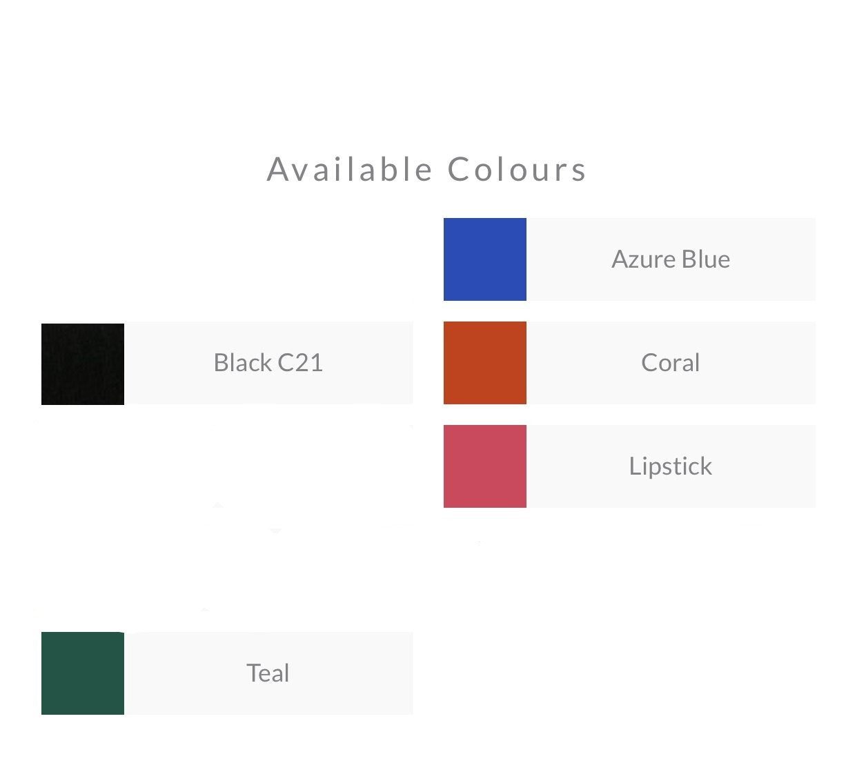
Task: Click the word Colours in heading
Action: point(518,170)
